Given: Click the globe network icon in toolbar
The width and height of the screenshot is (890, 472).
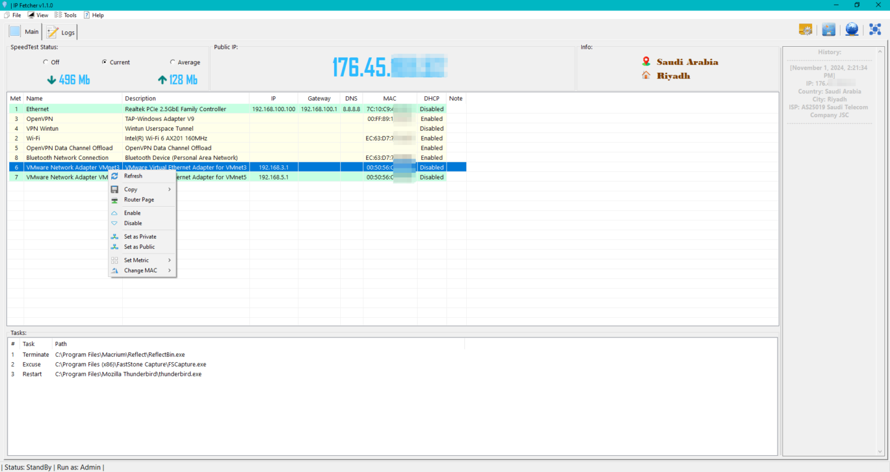Looking at the screenshot, I should coord(852,30).
